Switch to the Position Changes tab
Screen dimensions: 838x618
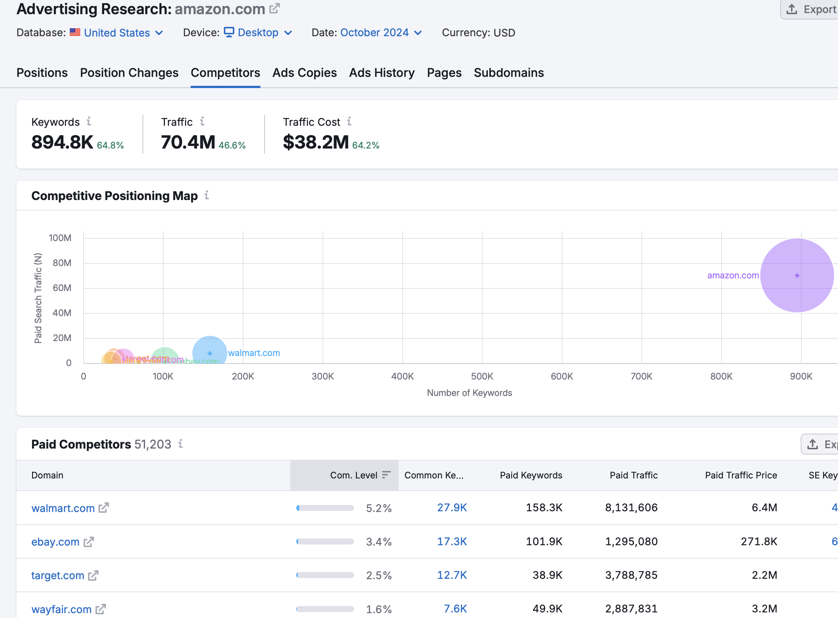pyautogui.click(x=129, y=72)
